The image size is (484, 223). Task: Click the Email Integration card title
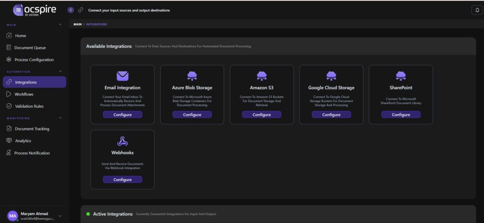[122, 87]
